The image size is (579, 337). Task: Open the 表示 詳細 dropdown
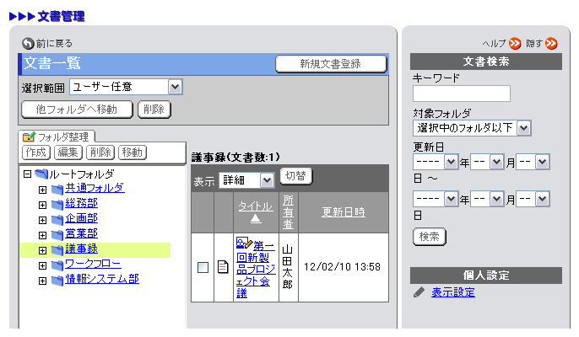click(x=246, y=180)
